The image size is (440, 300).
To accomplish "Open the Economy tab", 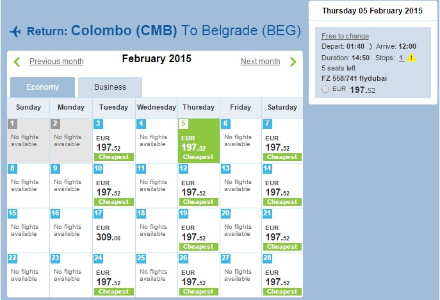I will click(x=43, y=87).
